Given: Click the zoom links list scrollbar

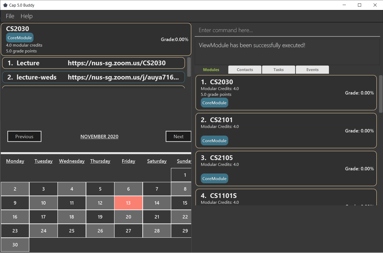Looking at the screenshot, I should pos(189,67).
